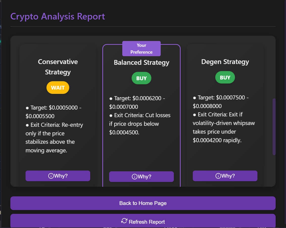This screenshot has height=228, width=286.
Task: Click the BUY badge under Balanced Strategy
Action: tap(141, 78)
